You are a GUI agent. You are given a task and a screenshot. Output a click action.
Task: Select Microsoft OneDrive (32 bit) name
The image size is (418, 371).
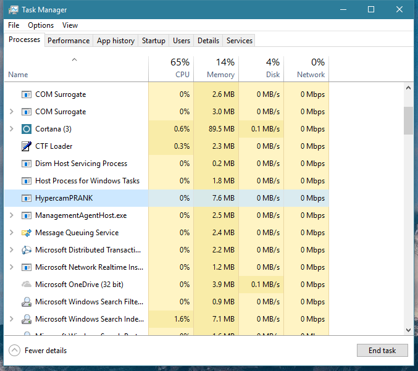pyautogui.click(x=79, y=285)
